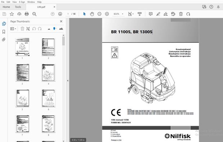This screenshot has height=142, width=223.
Task: Rotate the page with the toolbar rotate icon
Action: 188,14
